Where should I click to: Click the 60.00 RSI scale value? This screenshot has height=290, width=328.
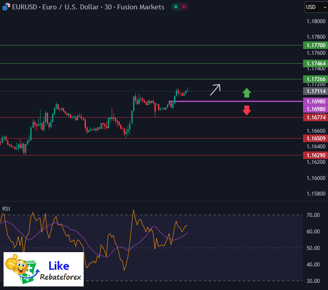313,231
